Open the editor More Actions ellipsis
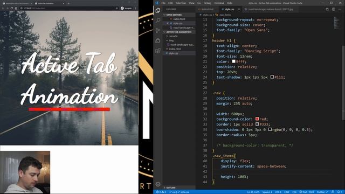 [340, 9]
